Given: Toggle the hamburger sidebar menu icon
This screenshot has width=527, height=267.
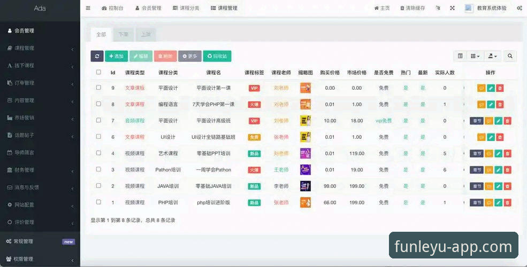Looking at the screenshot, I should point(88,8).
